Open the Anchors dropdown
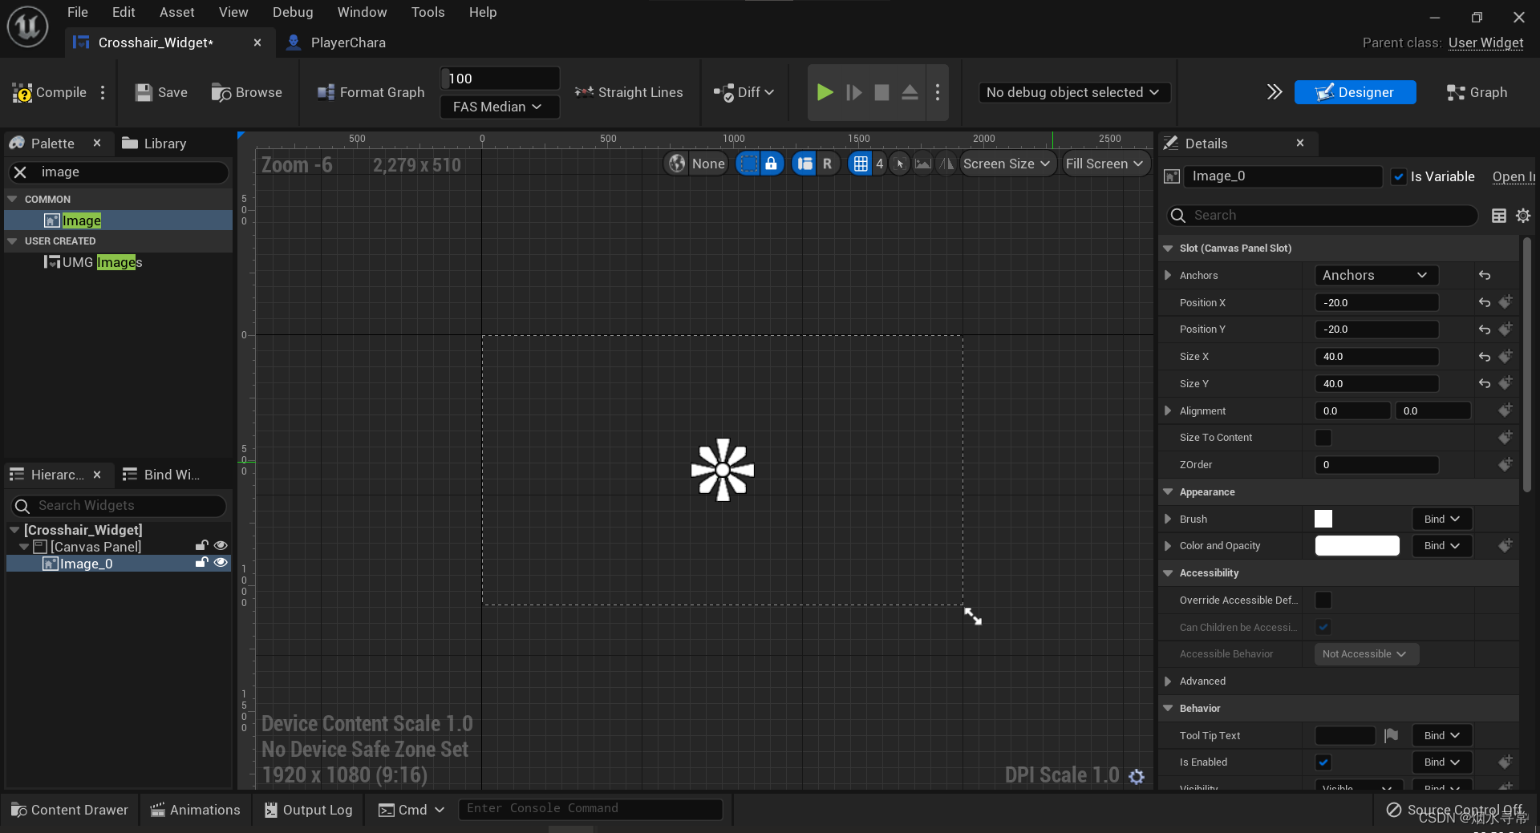Screen dimensions: 1540x833 click(x=1376, y=275)
